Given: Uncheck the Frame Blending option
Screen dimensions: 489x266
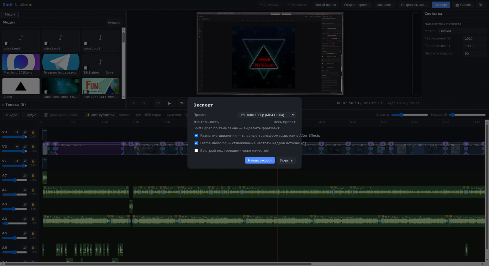Looking at the screenshot, I should click(x=196, y=143).
